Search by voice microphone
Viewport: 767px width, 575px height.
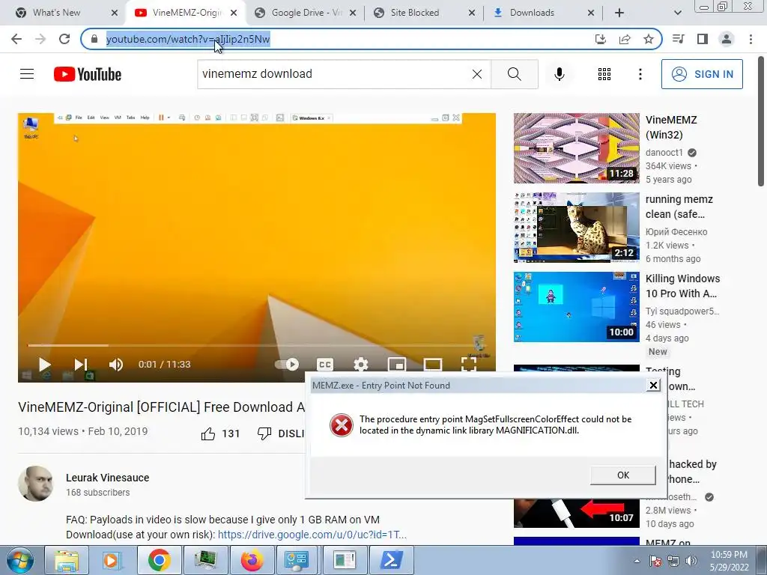(559, 74)
